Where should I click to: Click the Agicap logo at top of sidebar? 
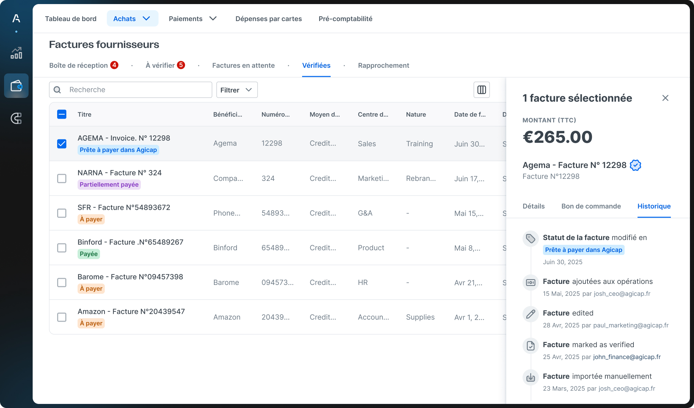pos(15,19)
